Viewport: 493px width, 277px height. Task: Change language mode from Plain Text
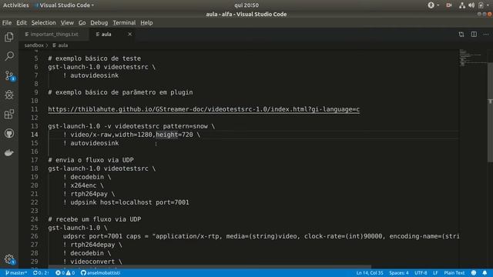click(x=454, y=273)
